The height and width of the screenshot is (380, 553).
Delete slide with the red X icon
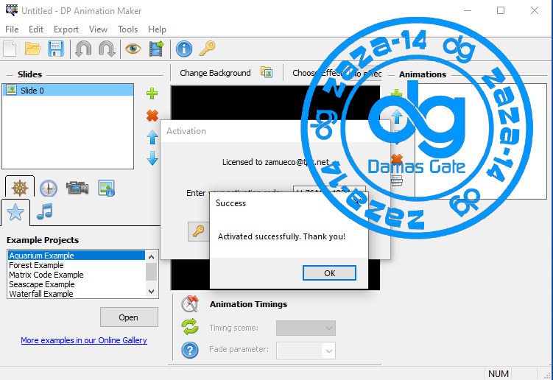click(x=152, y=116)
